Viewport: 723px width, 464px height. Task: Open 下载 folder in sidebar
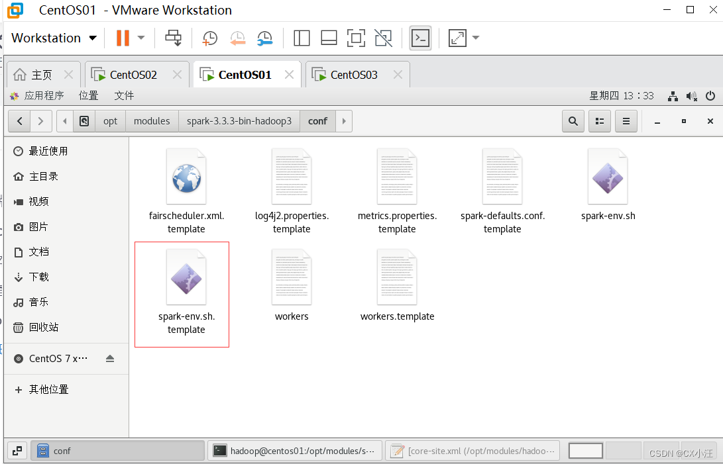[66, 277]
